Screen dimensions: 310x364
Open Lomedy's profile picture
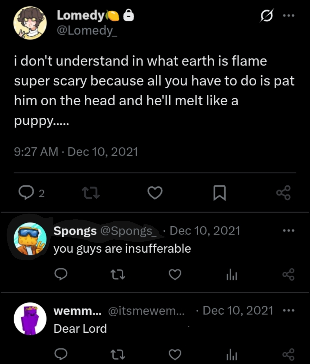(30, 23)
